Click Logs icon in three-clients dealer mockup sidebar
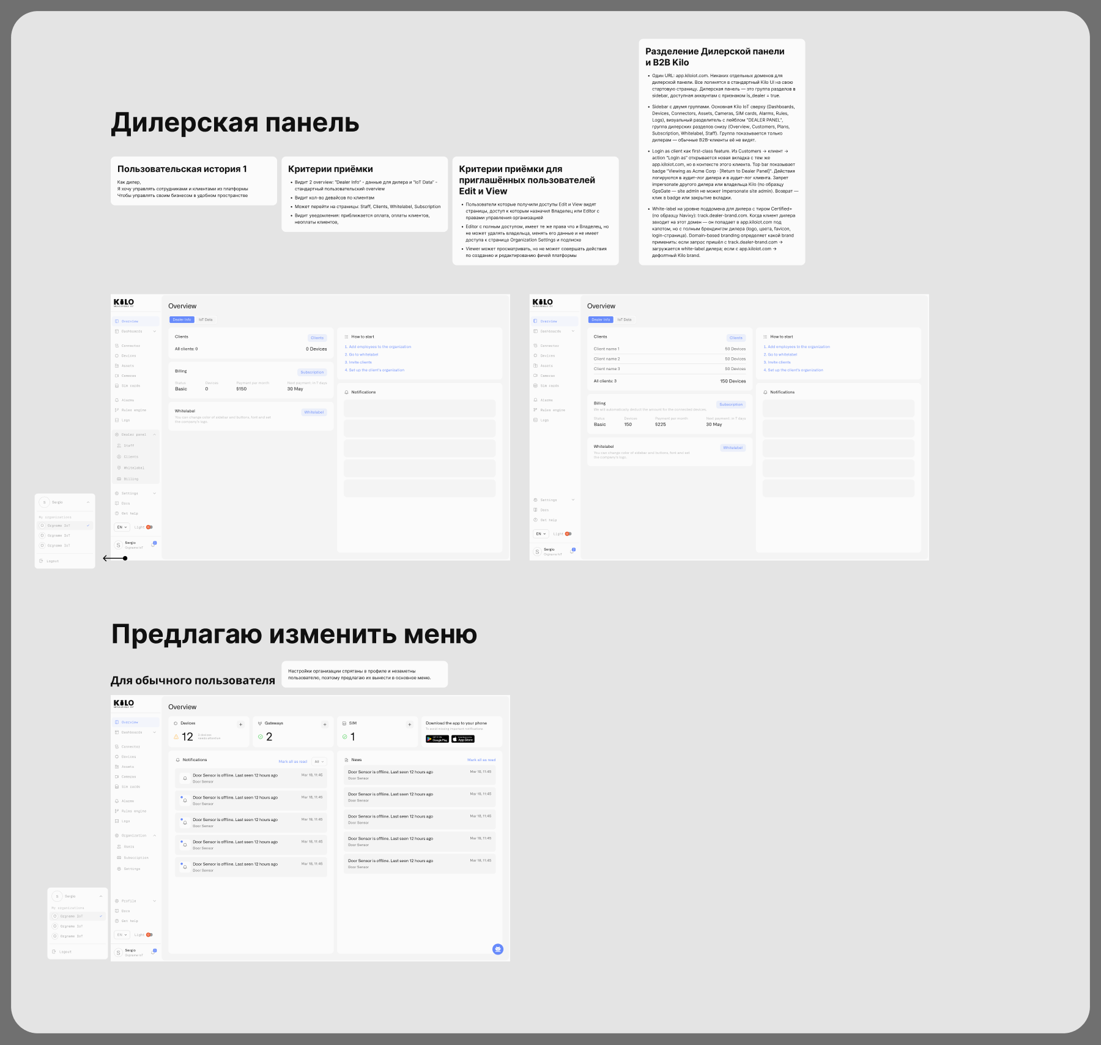 click(x=536, y=420)
